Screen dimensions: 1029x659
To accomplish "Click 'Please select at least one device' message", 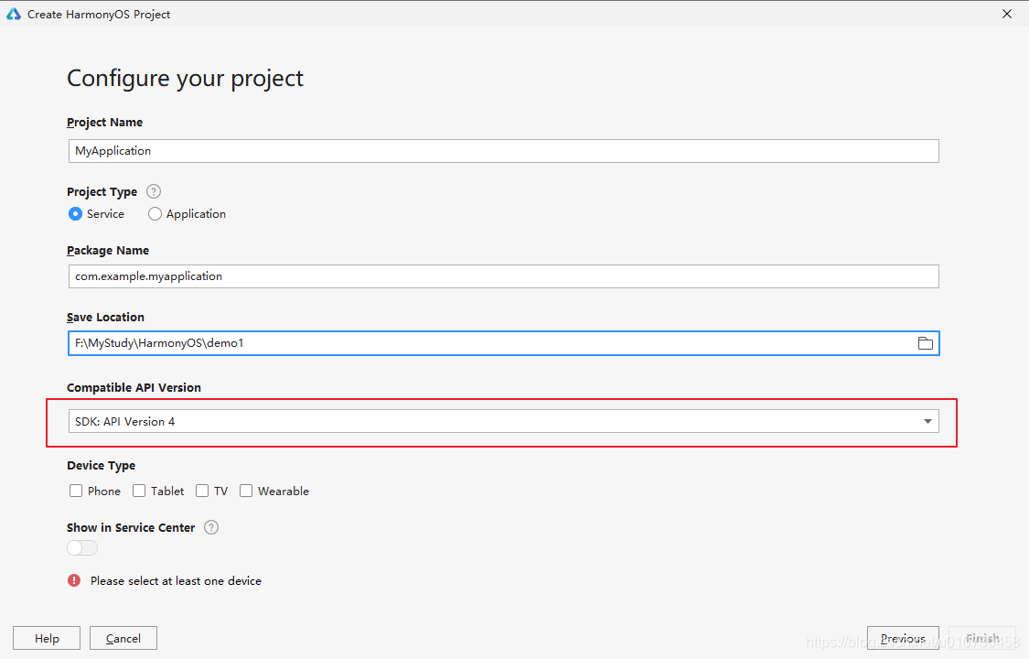I will tap(176, 581).
